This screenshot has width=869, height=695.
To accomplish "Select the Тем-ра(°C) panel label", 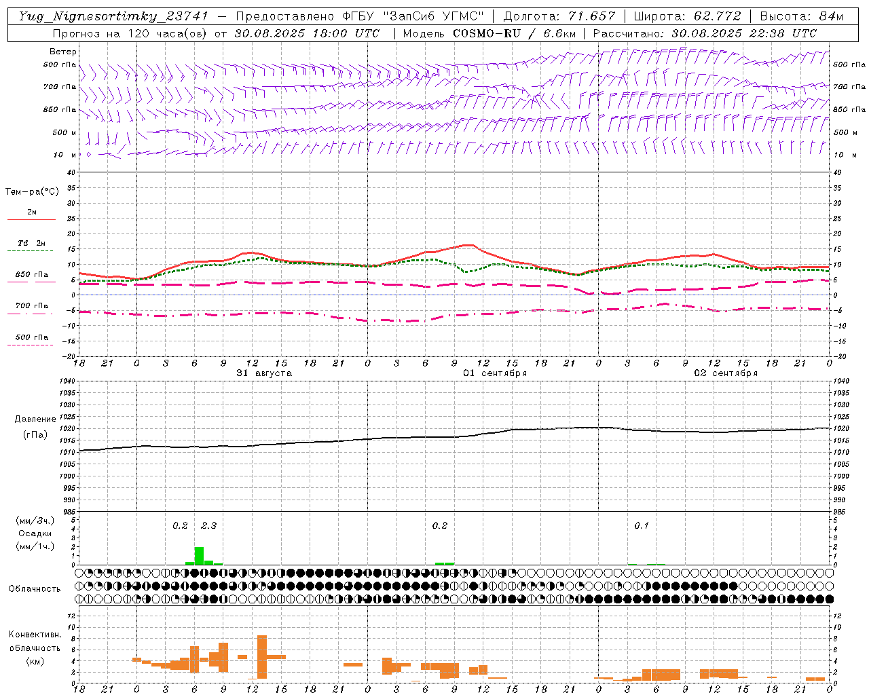I will click(32, 192).
